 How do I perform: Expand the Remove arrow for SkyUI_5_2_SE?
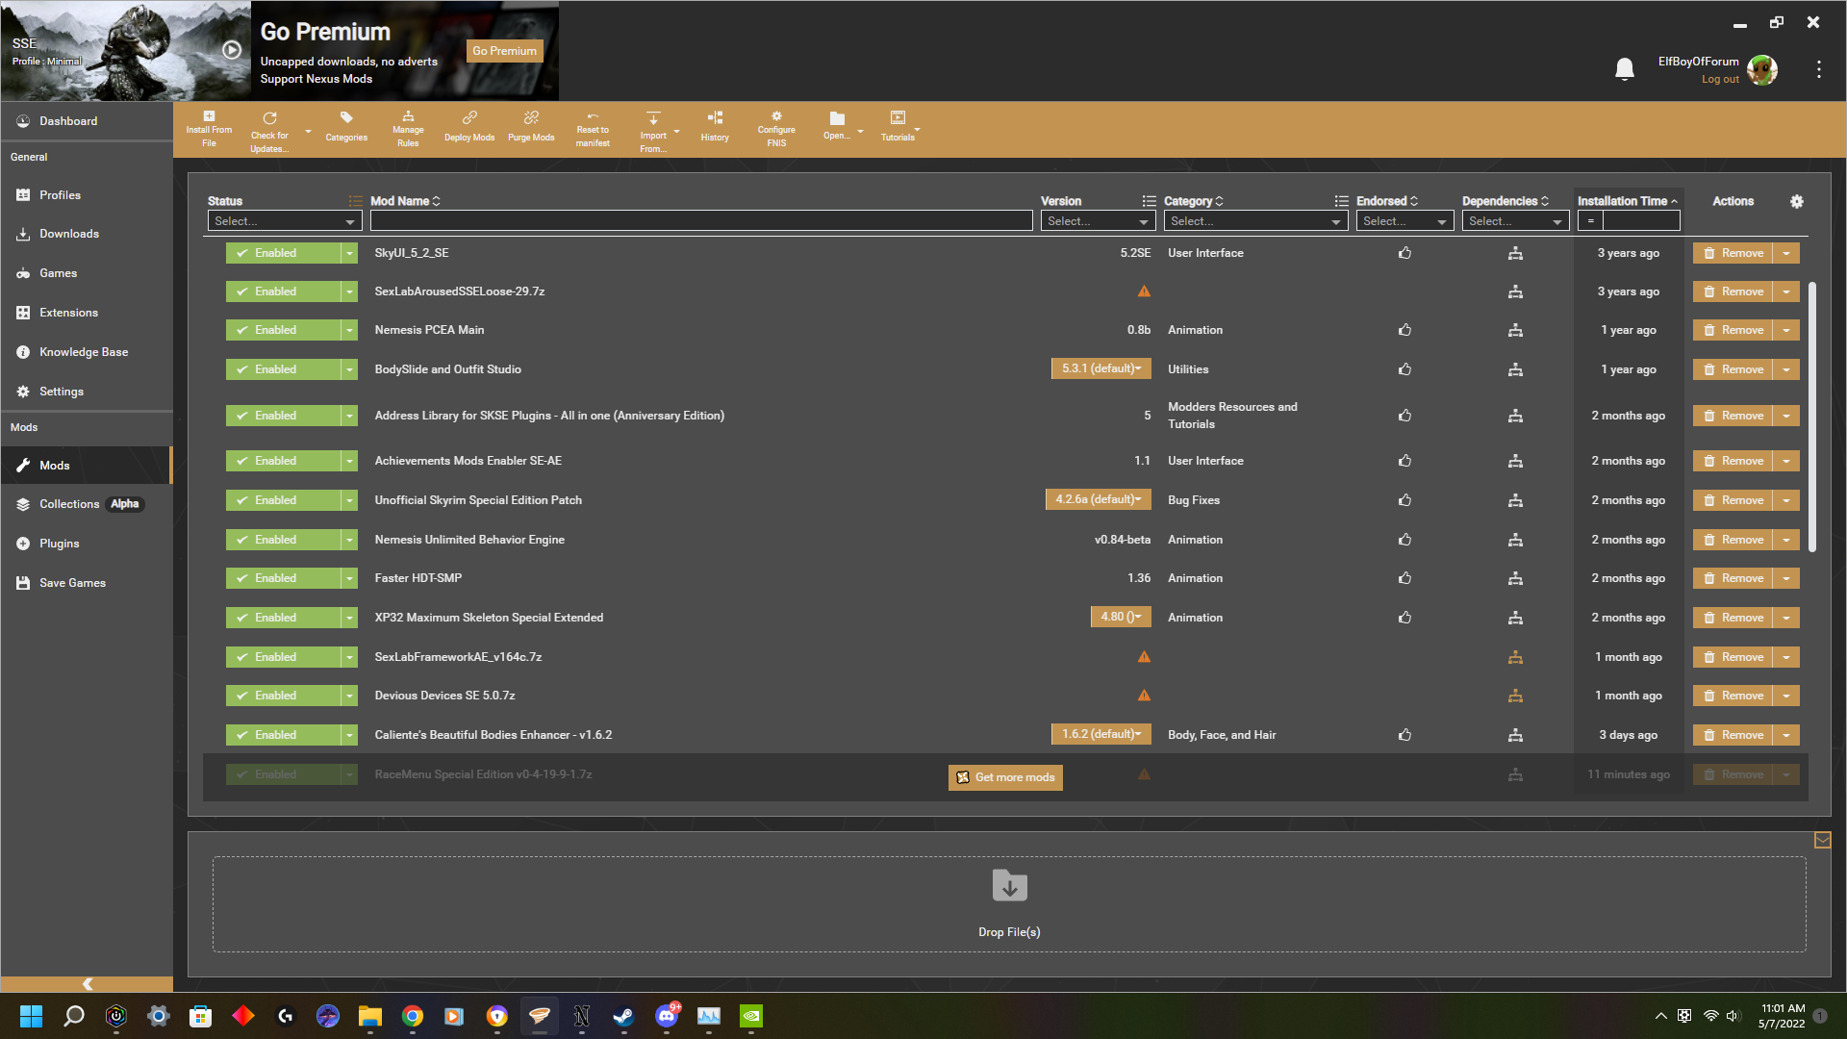[x=1786, y=253]
